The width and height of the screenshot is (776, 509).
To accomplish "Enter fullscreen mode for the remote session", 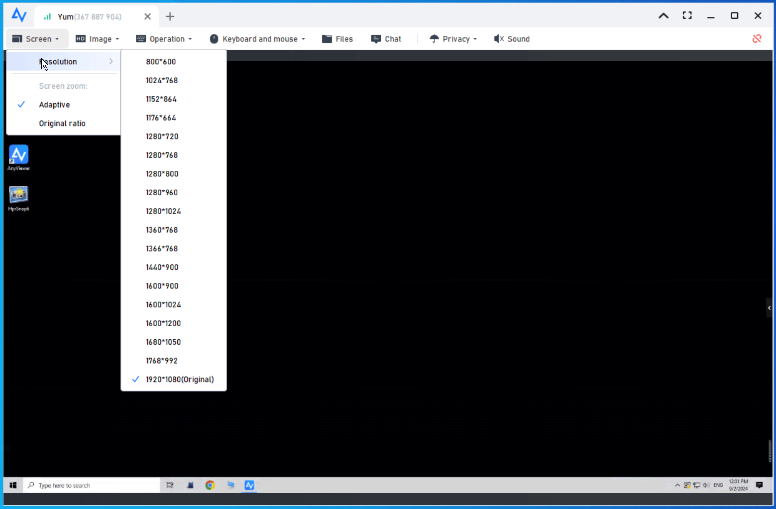I will tap(687, 15).
